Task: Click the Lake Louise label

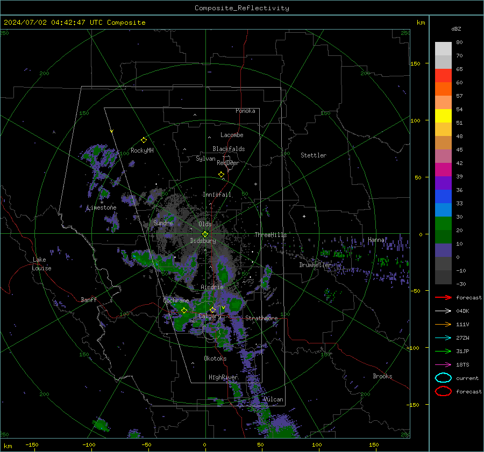Action: 42,264
